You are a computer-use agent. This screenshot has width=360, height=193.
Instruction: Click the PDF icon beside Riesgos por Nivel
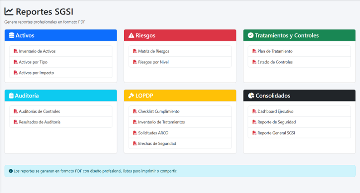[x=135, y=62]
